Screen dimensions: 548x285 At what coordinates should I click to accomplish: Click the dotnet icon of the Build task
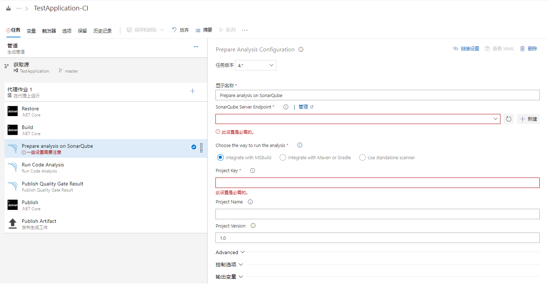pos(13,130)
